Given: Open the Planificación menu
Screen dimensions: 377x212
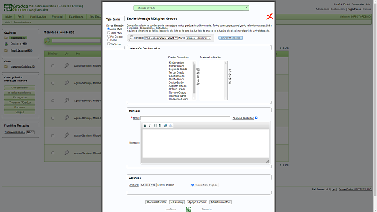Looking at the screenshot, I should (x=38, y=17).
